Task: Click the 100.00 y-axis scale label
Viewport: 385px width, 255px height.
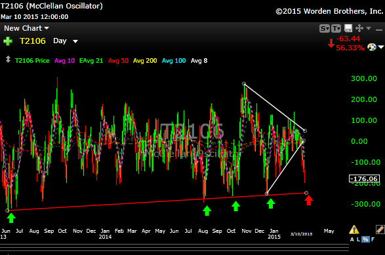Action: [364, 120]
